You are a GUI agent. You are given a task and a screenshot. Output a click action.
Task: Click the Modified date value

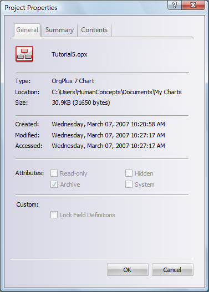108,135
